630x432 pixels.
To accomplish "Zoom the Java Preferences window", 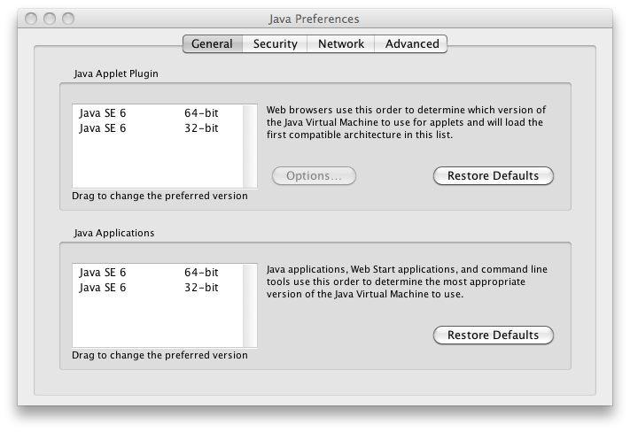I will 66,19.
